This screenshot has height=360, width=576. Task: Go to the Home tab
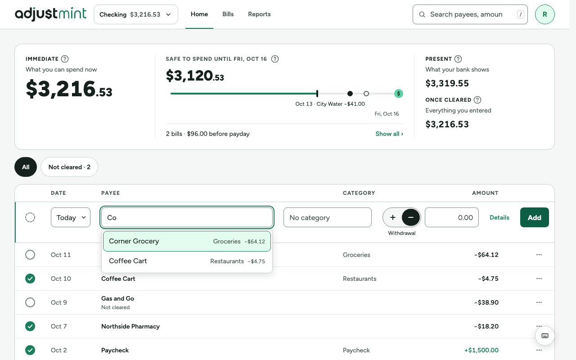pyautogui.click(x=199, y=14)
